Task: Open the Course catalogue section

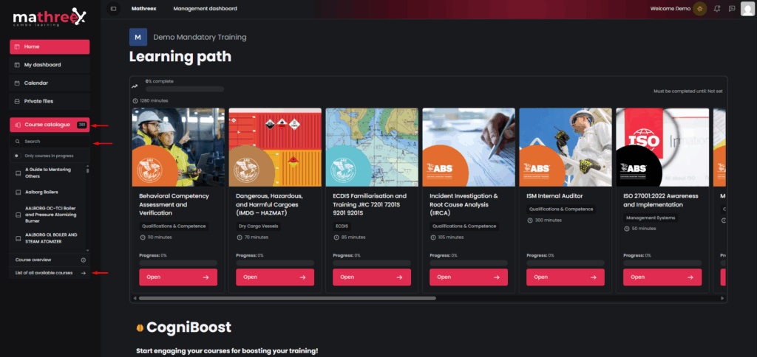Action: point(50,125)
